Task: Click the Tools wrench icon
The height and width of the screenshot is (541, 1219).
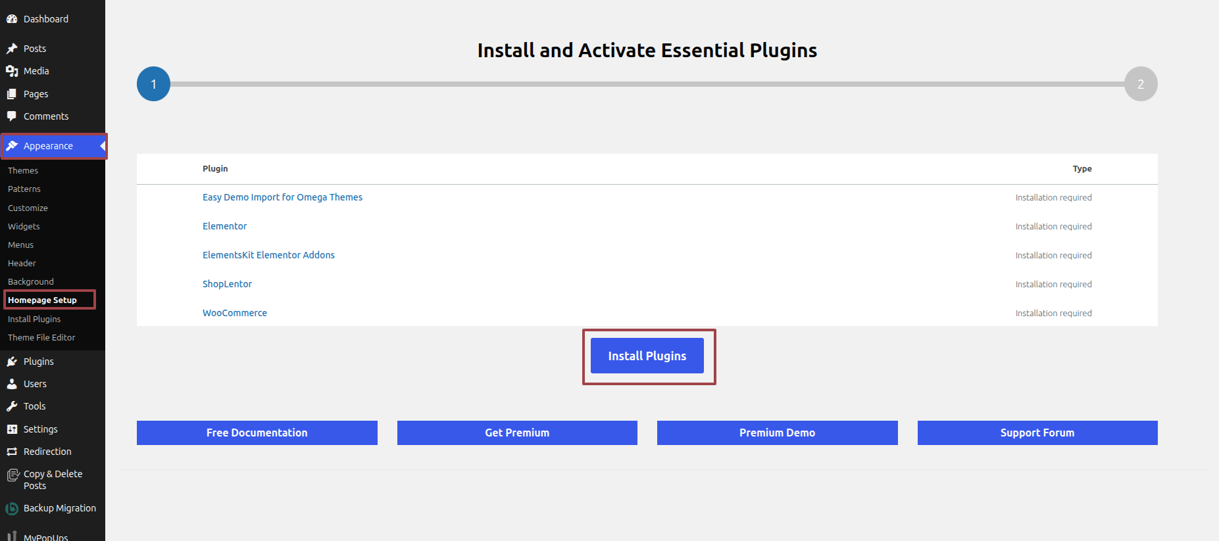Action: [12, 406]
